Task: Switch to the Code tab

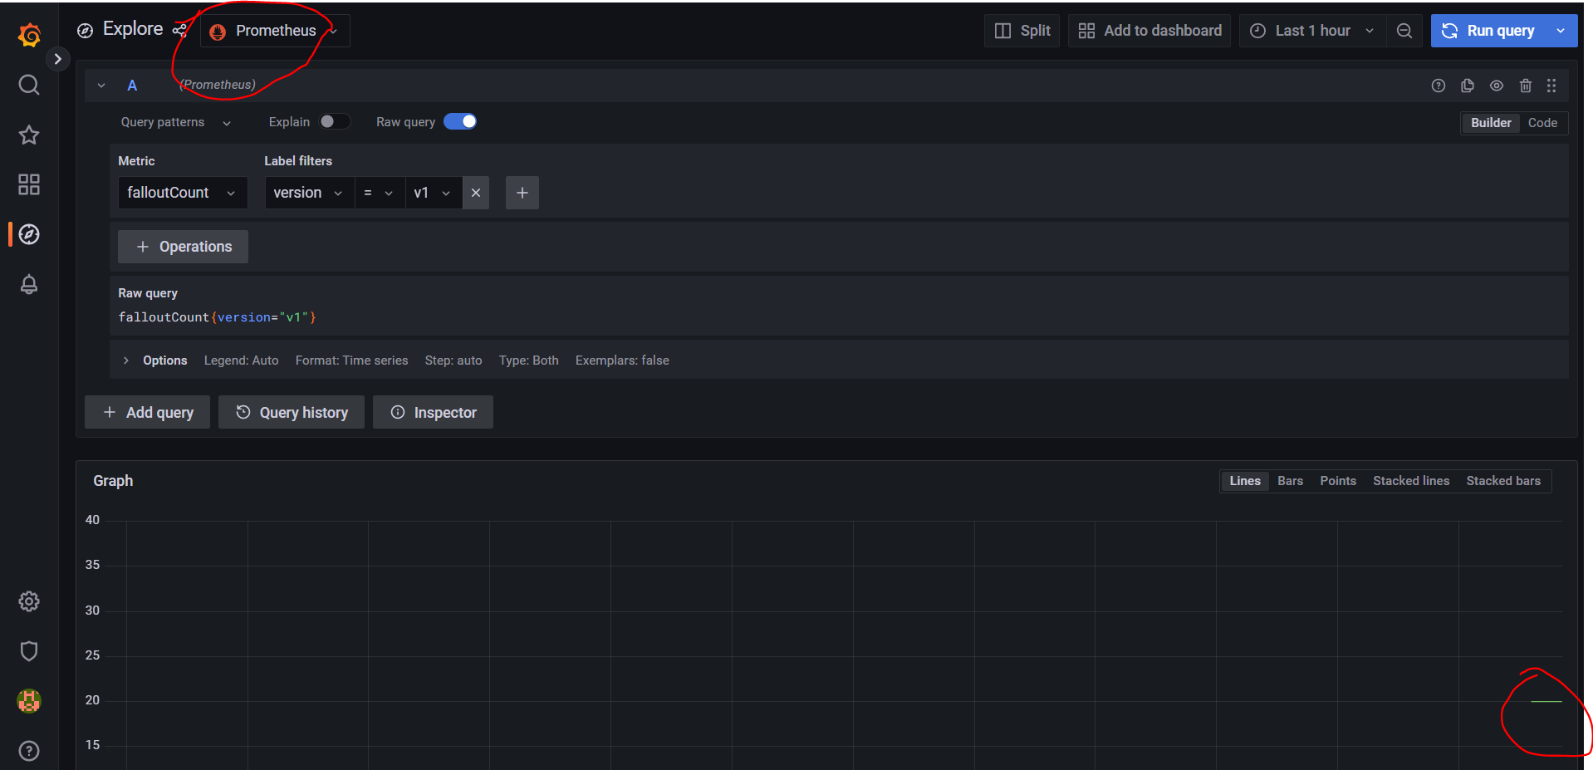Action: point(1542,122)
